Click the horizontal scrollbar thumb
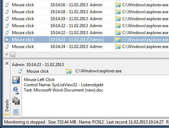The height and width of the screenshot is (128, 169). (x=13, y=54)
